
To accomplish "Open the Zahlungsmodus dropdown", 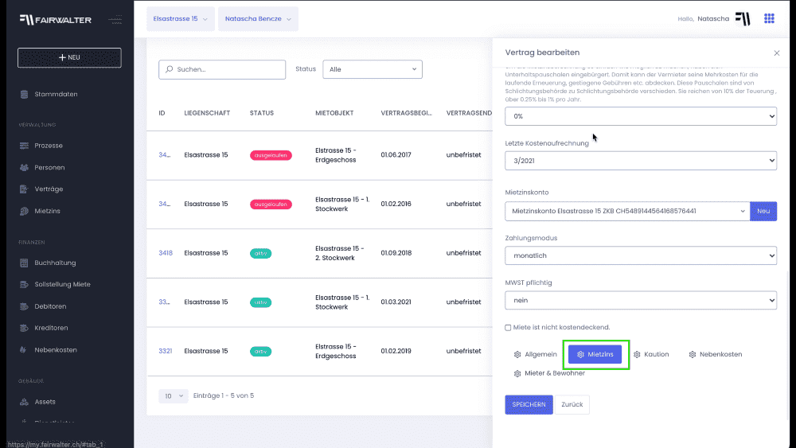I will 640,256.
